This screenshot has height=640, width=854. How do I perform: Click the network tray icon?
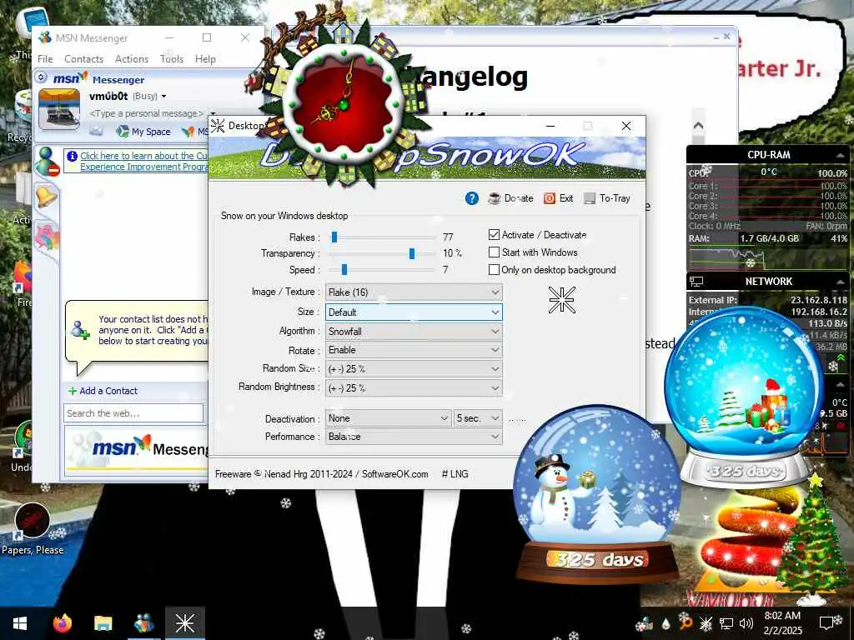(726, 623)
